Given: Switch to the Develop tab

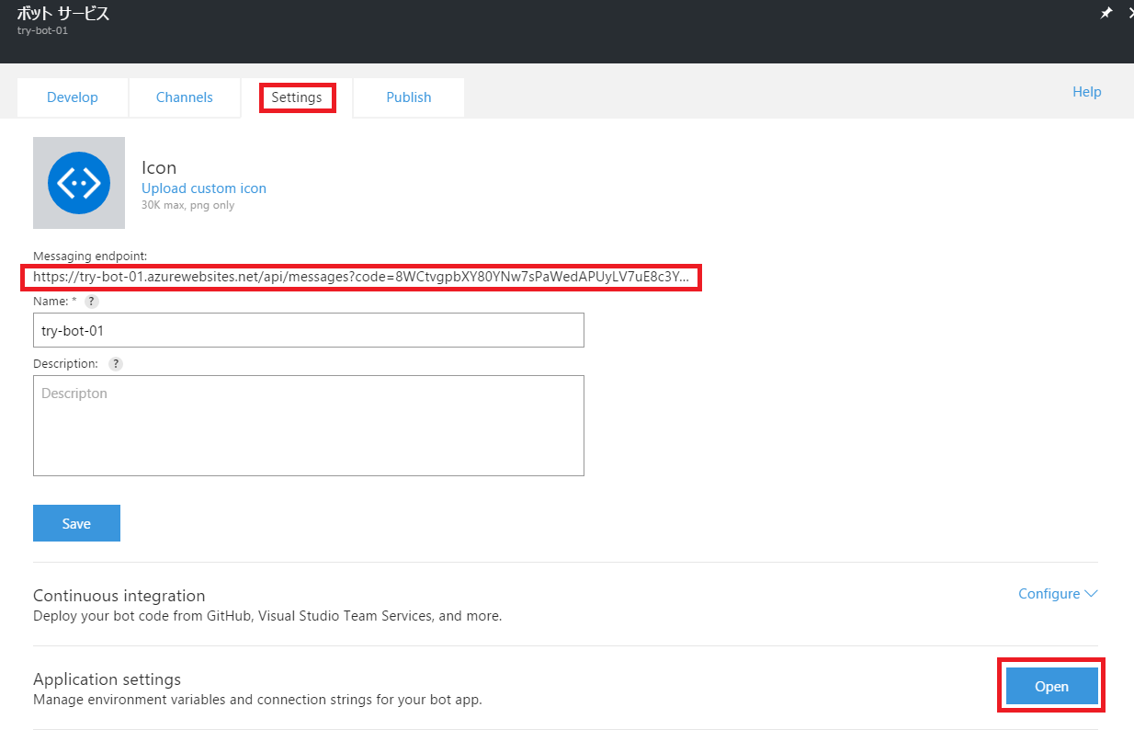Looking at the screenshot, I should (x=72, y=97).
